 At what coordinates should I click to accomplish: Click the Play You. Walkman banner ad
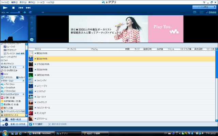[x=126, y=29]
